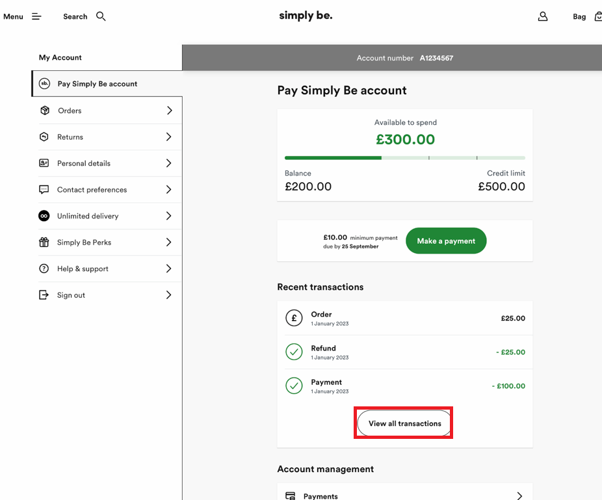Open the Payments row chevron
Viewport: 602px width, 500px height.
click(x=519, y=496)
